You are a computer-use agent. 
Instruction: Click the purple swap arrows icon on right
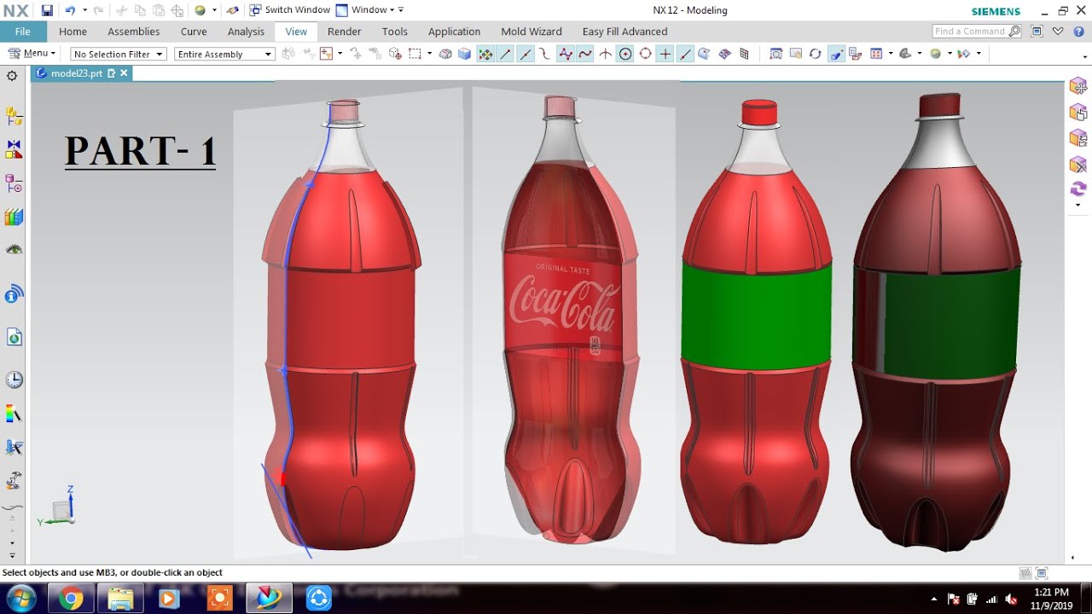1078,188
